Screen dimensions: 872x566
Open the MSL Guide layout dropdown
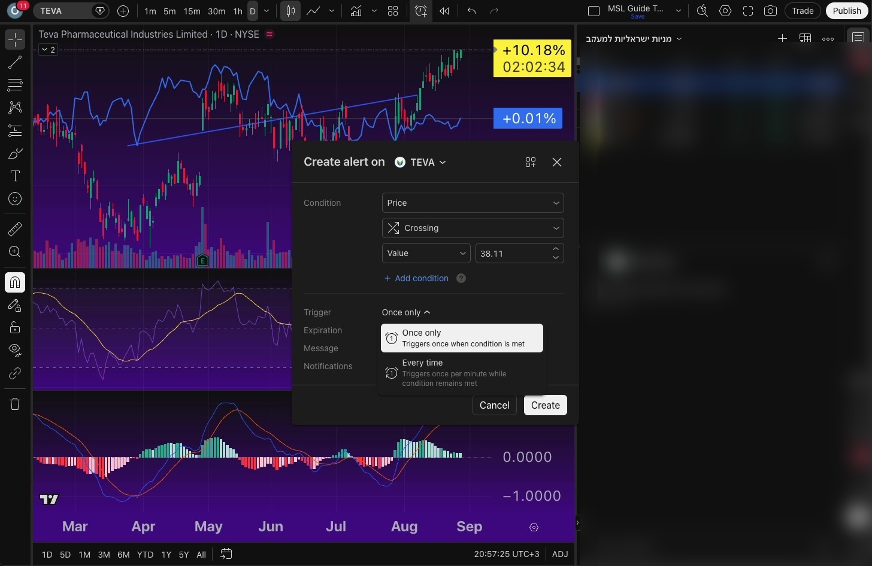[x=679, y=11]
